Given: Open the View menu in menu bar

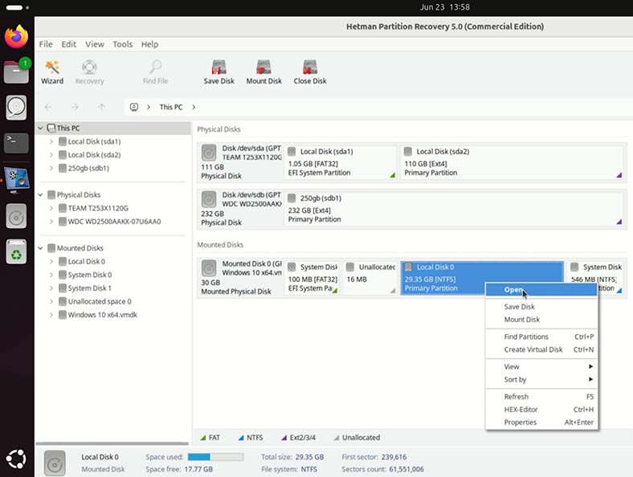Looking at the screenshot, I should click(95, 44).
